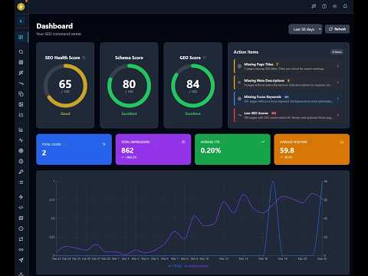Open the copy pages sidebar icon
The height and width of the screenshot is (276, 368).
[21, 94]
